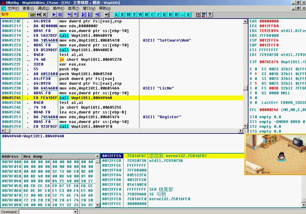Image resolution: width=306 pixels, height=214 pixels.
Task: Show Threads window via T button
Action: 134,15
